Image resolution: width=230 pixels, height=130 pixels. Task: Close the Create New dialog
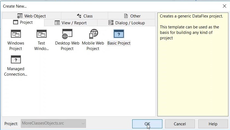click(224, 6)
